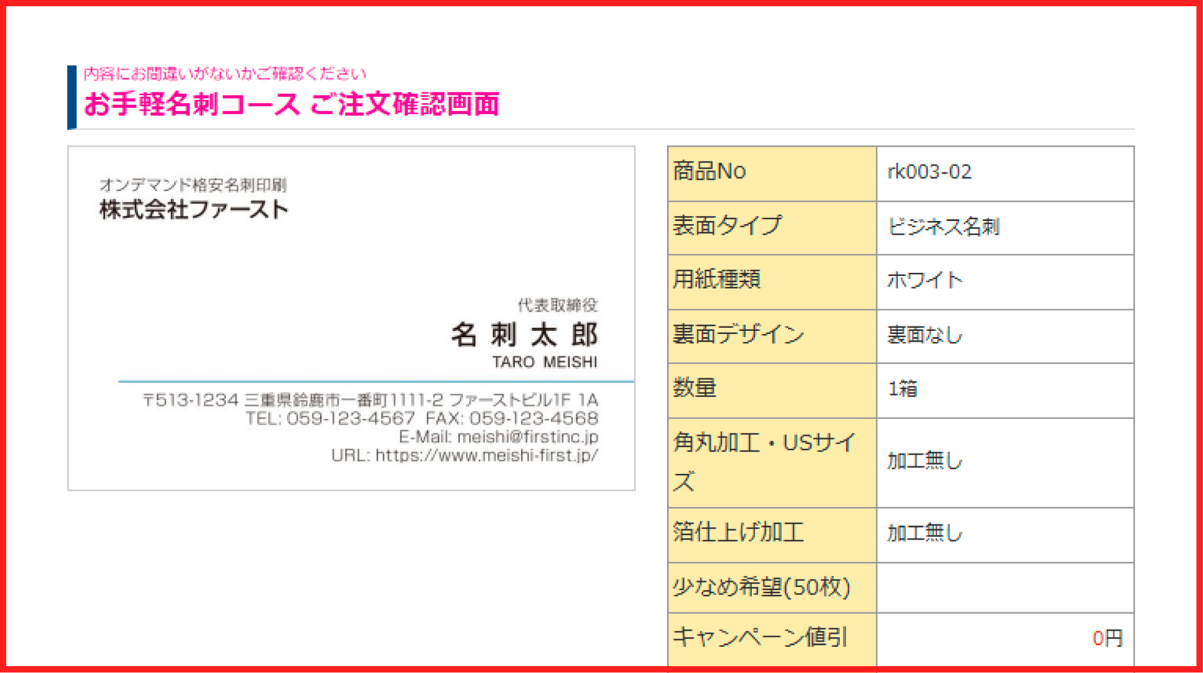Click the ホワイト paper type value
Viewport: 1203px width, 673px height.
pyautogui.click(x=925, y=280)
